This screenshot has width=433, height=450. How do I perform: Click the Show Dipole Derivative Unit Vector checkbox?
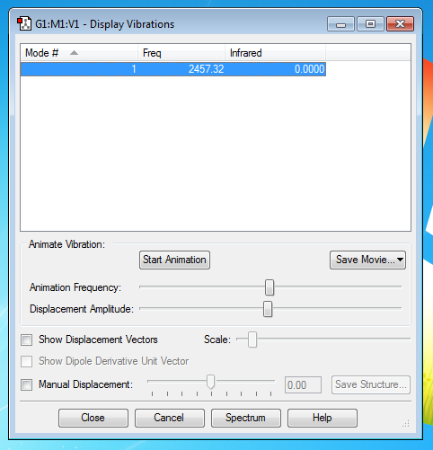pyautogui.click(x=27, y=361)
